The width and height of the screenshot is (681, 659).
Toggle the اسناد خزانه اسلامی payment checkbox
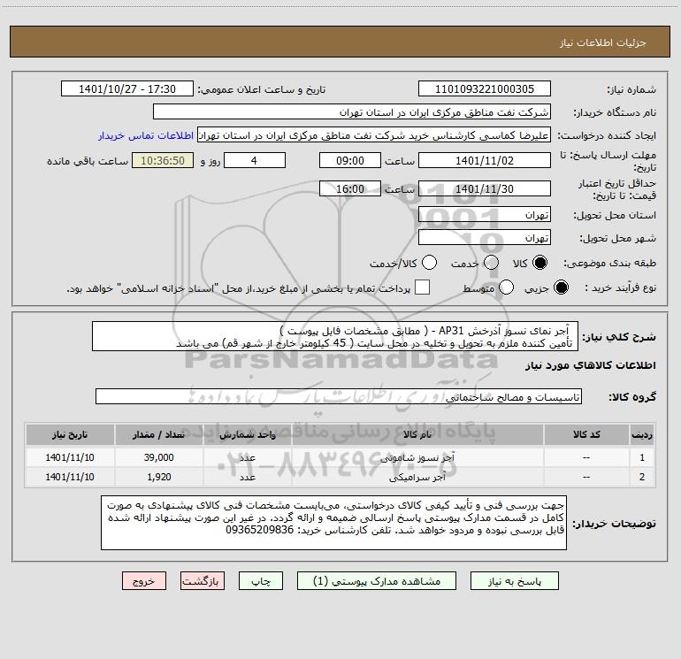(422, 287)
